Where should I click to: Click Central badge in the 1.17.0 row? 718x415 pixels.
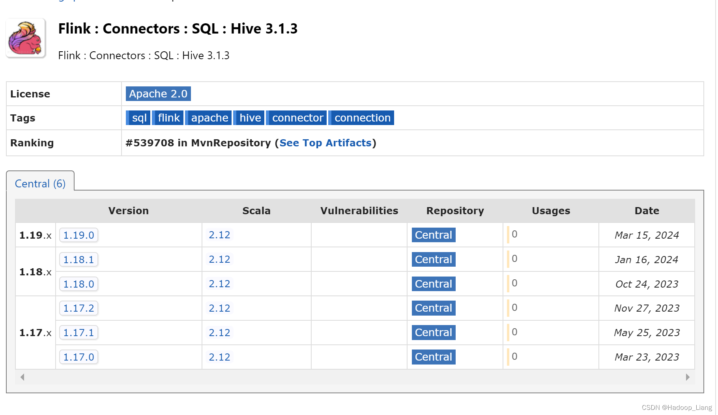(x=434, y=357)
